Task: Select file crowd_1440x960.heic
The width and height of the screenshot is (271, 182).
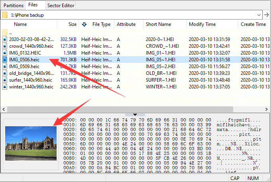Action: pyautogui.click(x=31, y=46)
